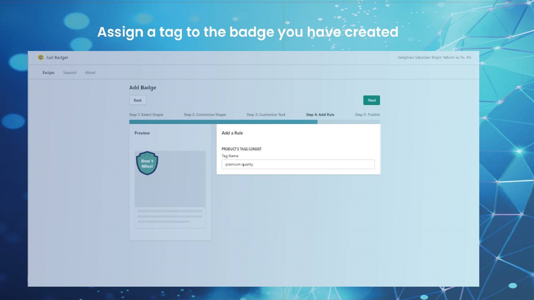Click the Preview panel heading
Viewport: 534px width, 300px height.
[x=142, y=133]
